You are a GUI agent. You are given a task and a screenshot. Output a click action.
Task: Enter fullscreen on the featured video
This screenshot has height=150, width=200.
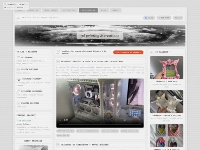pyautogui.click(x=132, y=120)
